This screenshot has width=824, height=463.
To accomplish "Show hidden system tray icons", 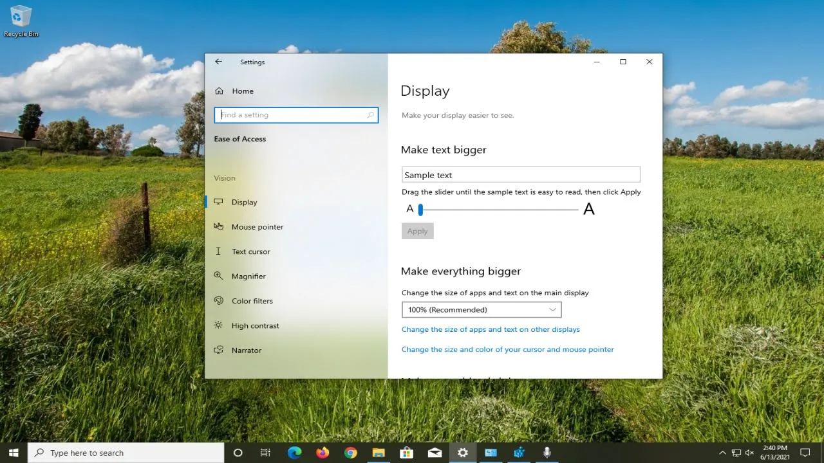I will 722,453.
